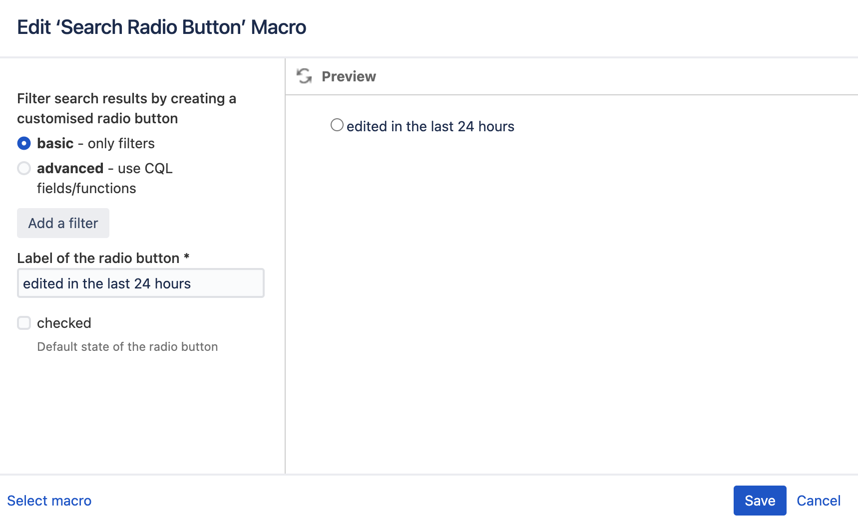Click the Edit 'Search Radio Button' Macro title

click(161, 27)
